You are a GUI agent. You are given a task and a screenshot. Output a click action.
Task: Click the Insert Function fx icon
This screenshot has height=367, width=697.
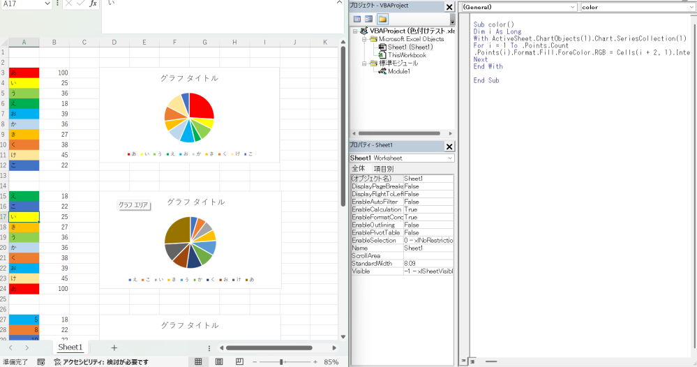pyautogui.click(x=93, y=4)
